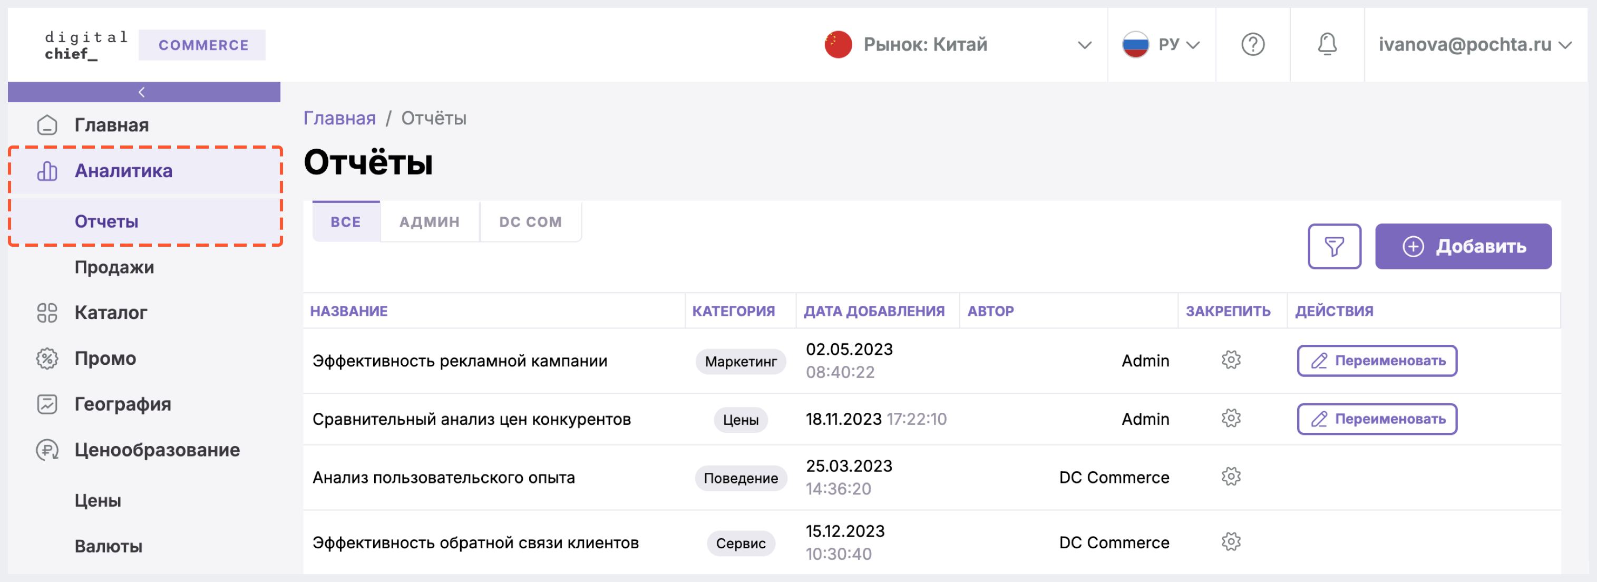
Task: Switch to the DC COM tab
Action: coord(532,220)
